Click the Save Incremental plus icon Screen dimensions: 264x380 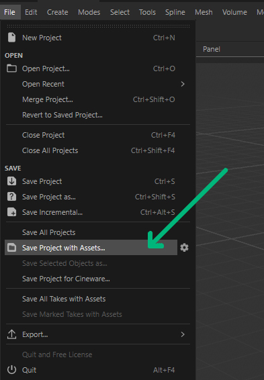11,212
